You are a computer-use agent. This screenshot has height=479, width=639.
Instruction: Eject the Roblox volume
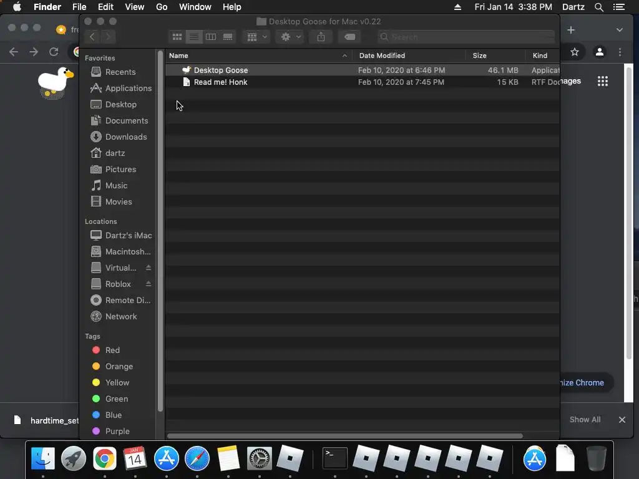click(149, 284)
